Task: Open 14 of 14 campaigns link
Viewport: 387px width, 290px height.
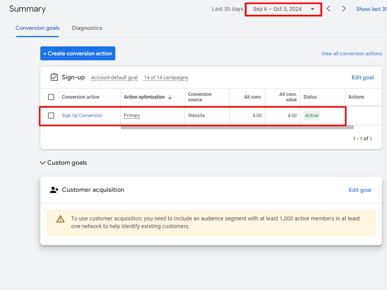Action: [166, 78]
